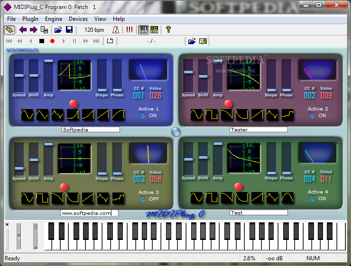
Task: Select stepped waveform in olive module
Action: click(x=119, y=198)
